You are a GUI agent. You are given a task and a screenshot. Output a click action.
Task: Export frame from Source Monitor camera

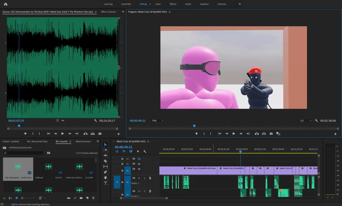(100, 133)
